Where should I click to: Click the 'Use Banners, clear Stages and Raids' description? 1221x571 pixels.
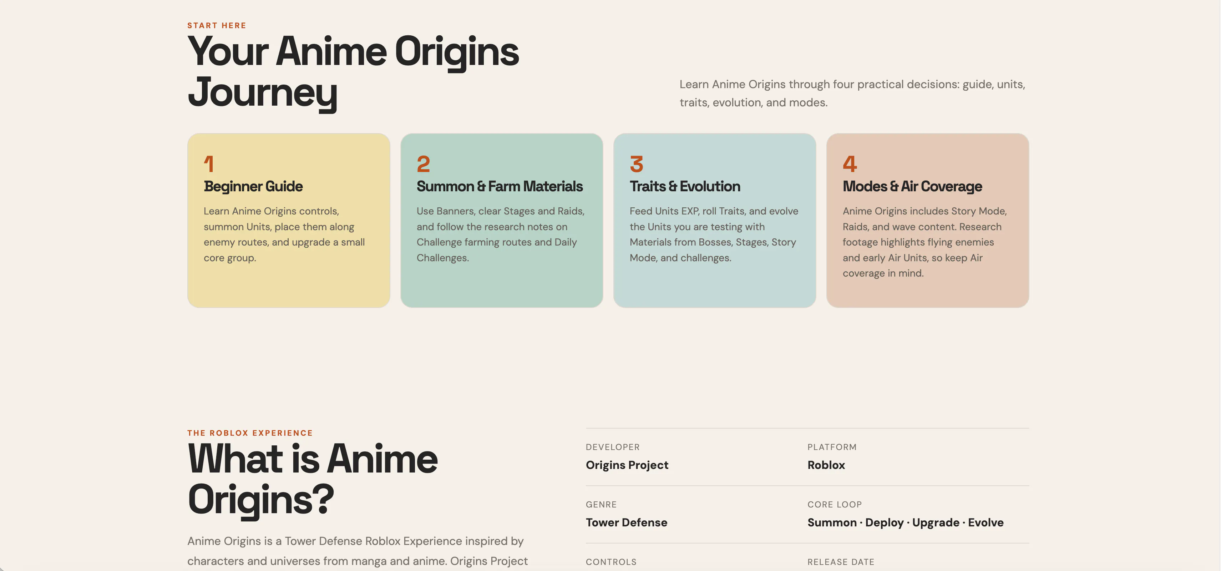[501, 235]
